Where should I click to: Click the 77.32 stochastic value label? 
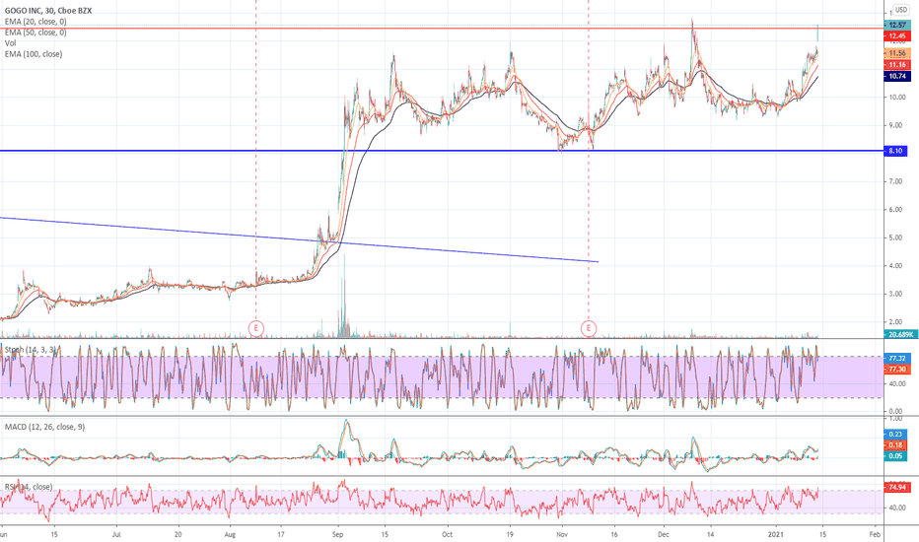[896, 358]
